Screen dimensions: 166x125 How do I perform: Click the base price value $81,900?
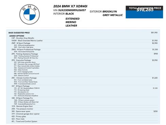(154, 32)
